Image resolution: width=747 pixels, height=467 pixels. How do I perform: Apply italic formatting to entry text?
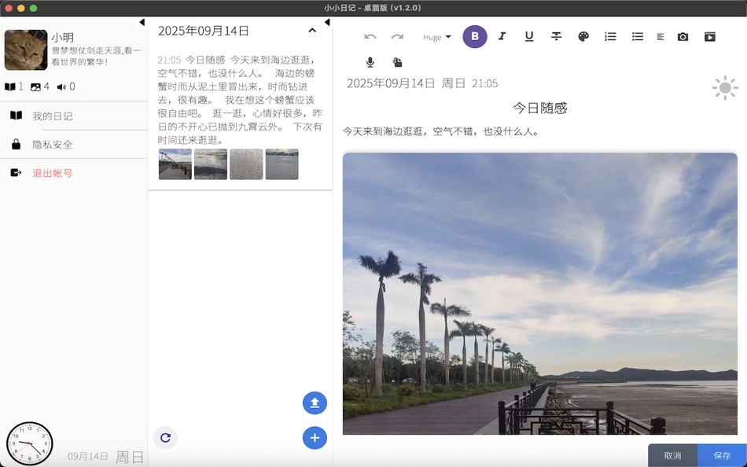tap(502, 36)
